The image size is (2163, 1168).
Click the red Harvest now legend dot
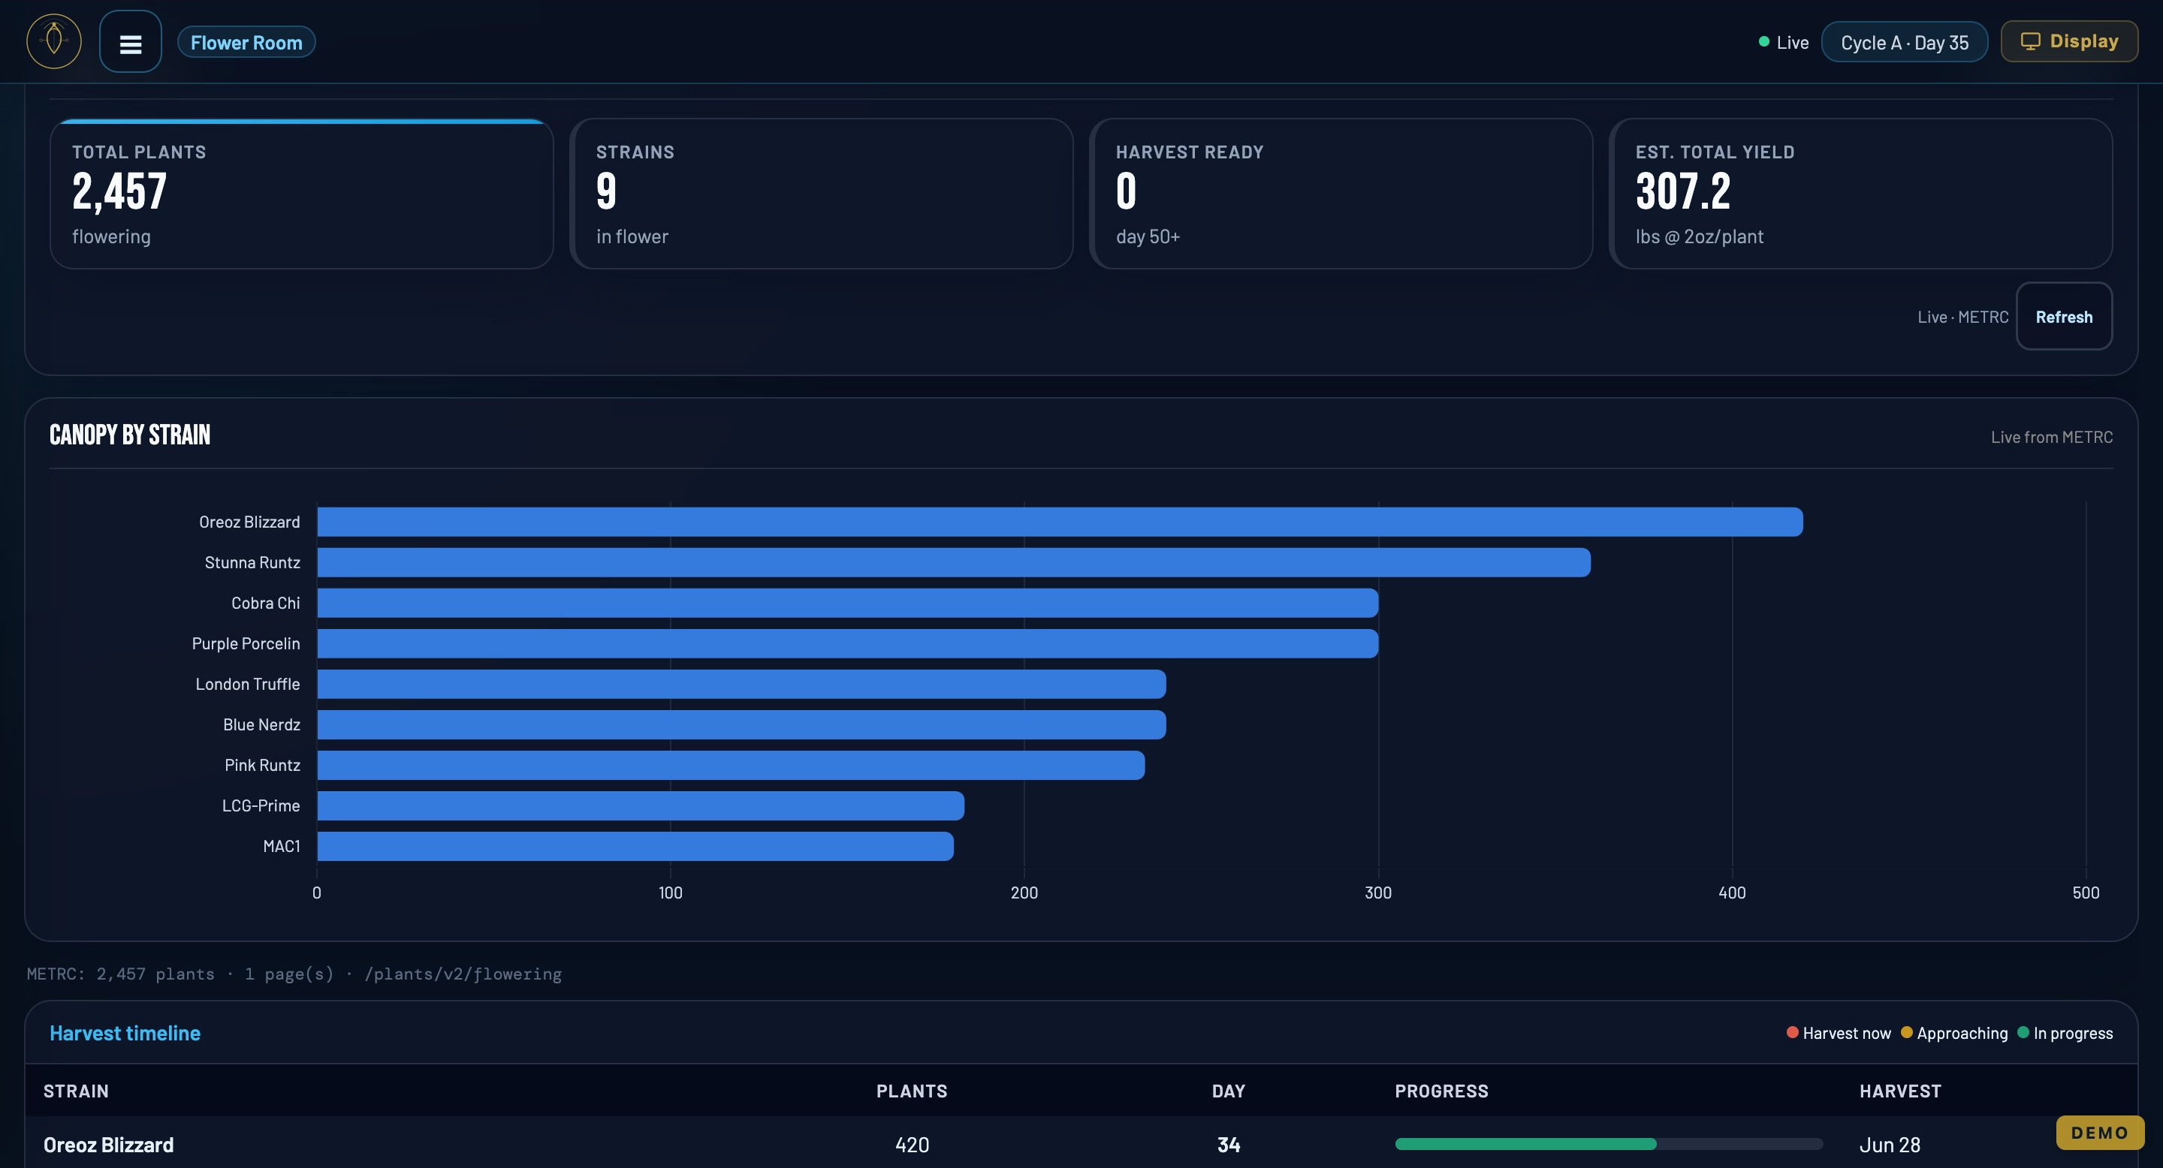[x=1792, y=1032]
